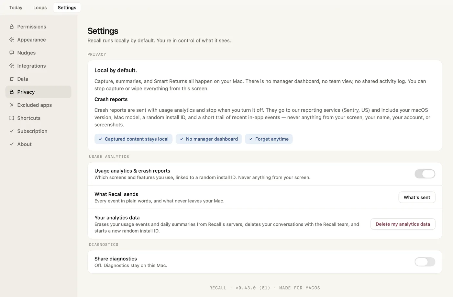Click checkmark in Forget anytime chip
This screenshot has width=453, height=297.
(x=251, y=139)
